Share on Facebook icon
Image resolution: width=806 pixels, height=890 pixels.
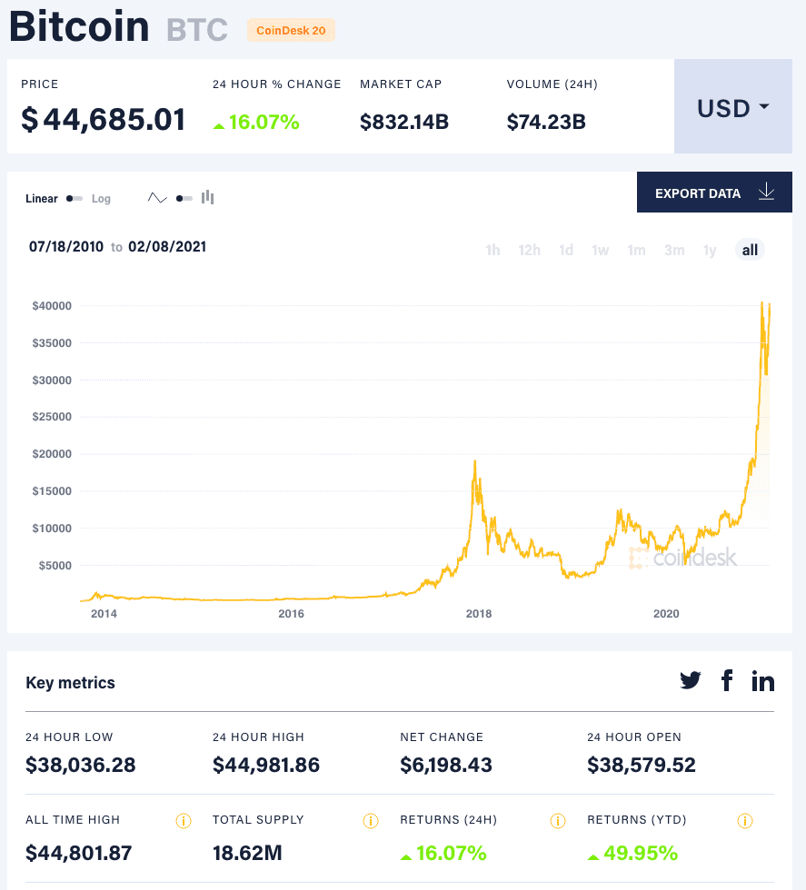tap(727, 680)
